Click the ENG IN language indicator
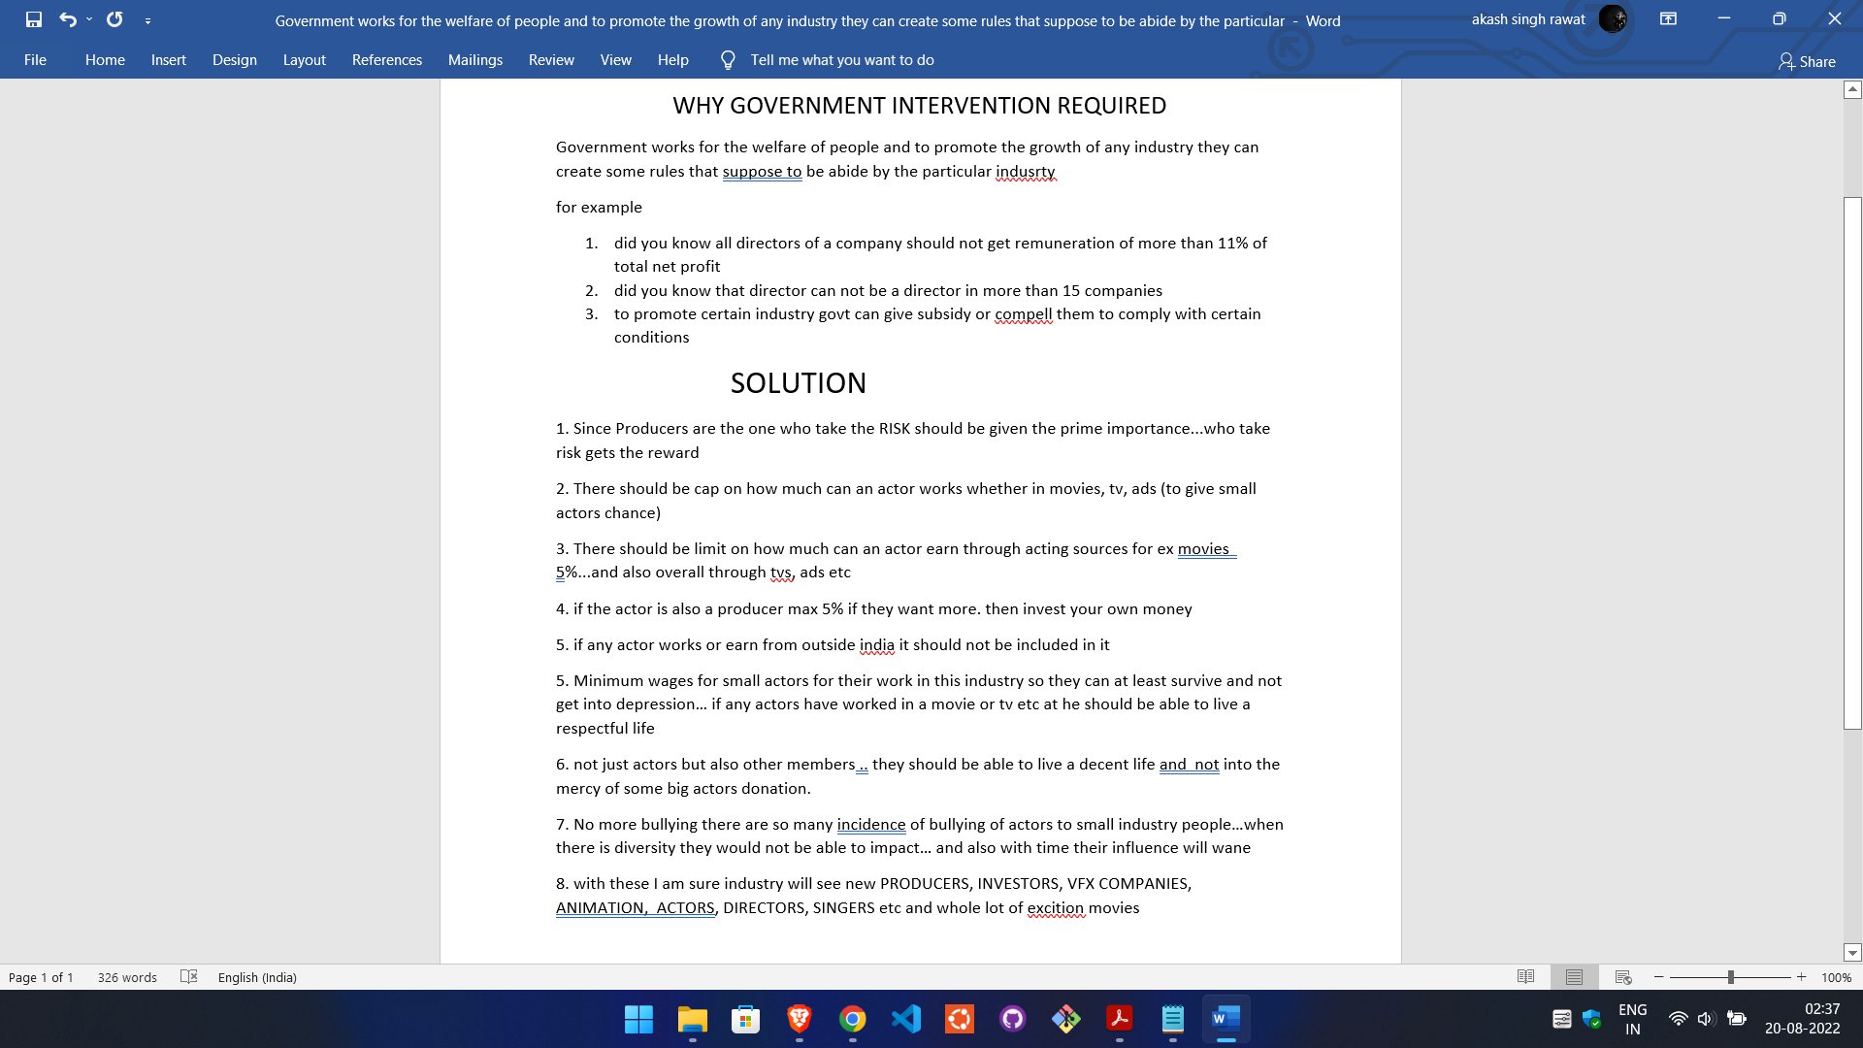The height and width of the screenshot is (1048, 1863). tap(1633, 1019)
